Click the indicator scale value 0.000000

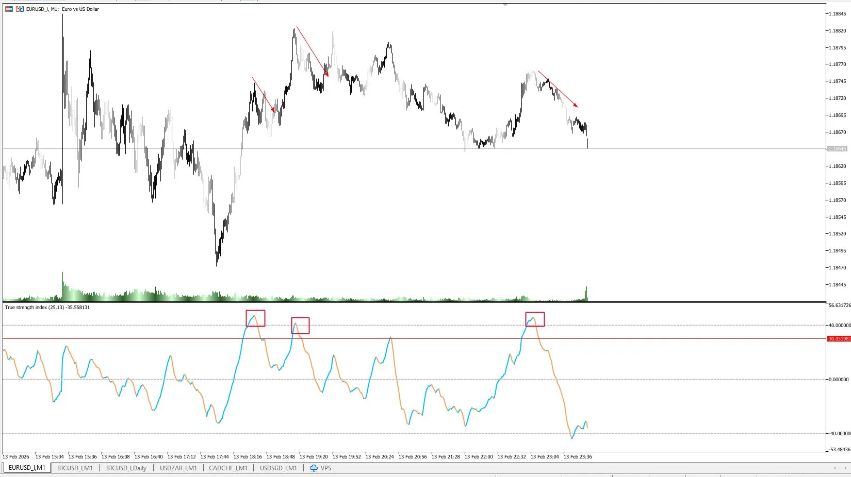point(838,380)
